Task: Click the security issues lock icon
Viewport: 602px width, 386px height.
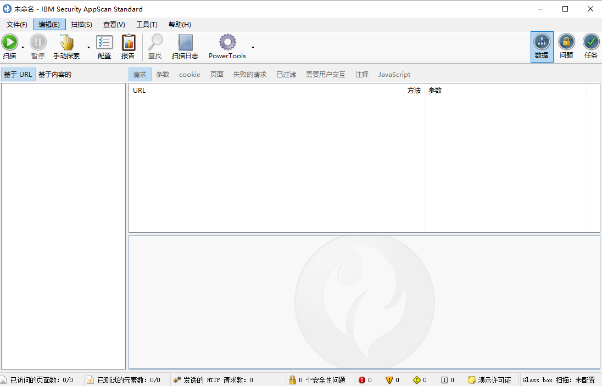Action: [292, 380]
